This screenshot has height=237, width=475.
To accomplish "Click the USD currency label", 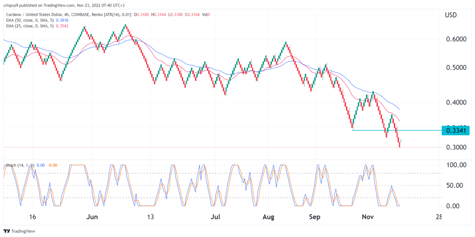I will click(451, 15).
